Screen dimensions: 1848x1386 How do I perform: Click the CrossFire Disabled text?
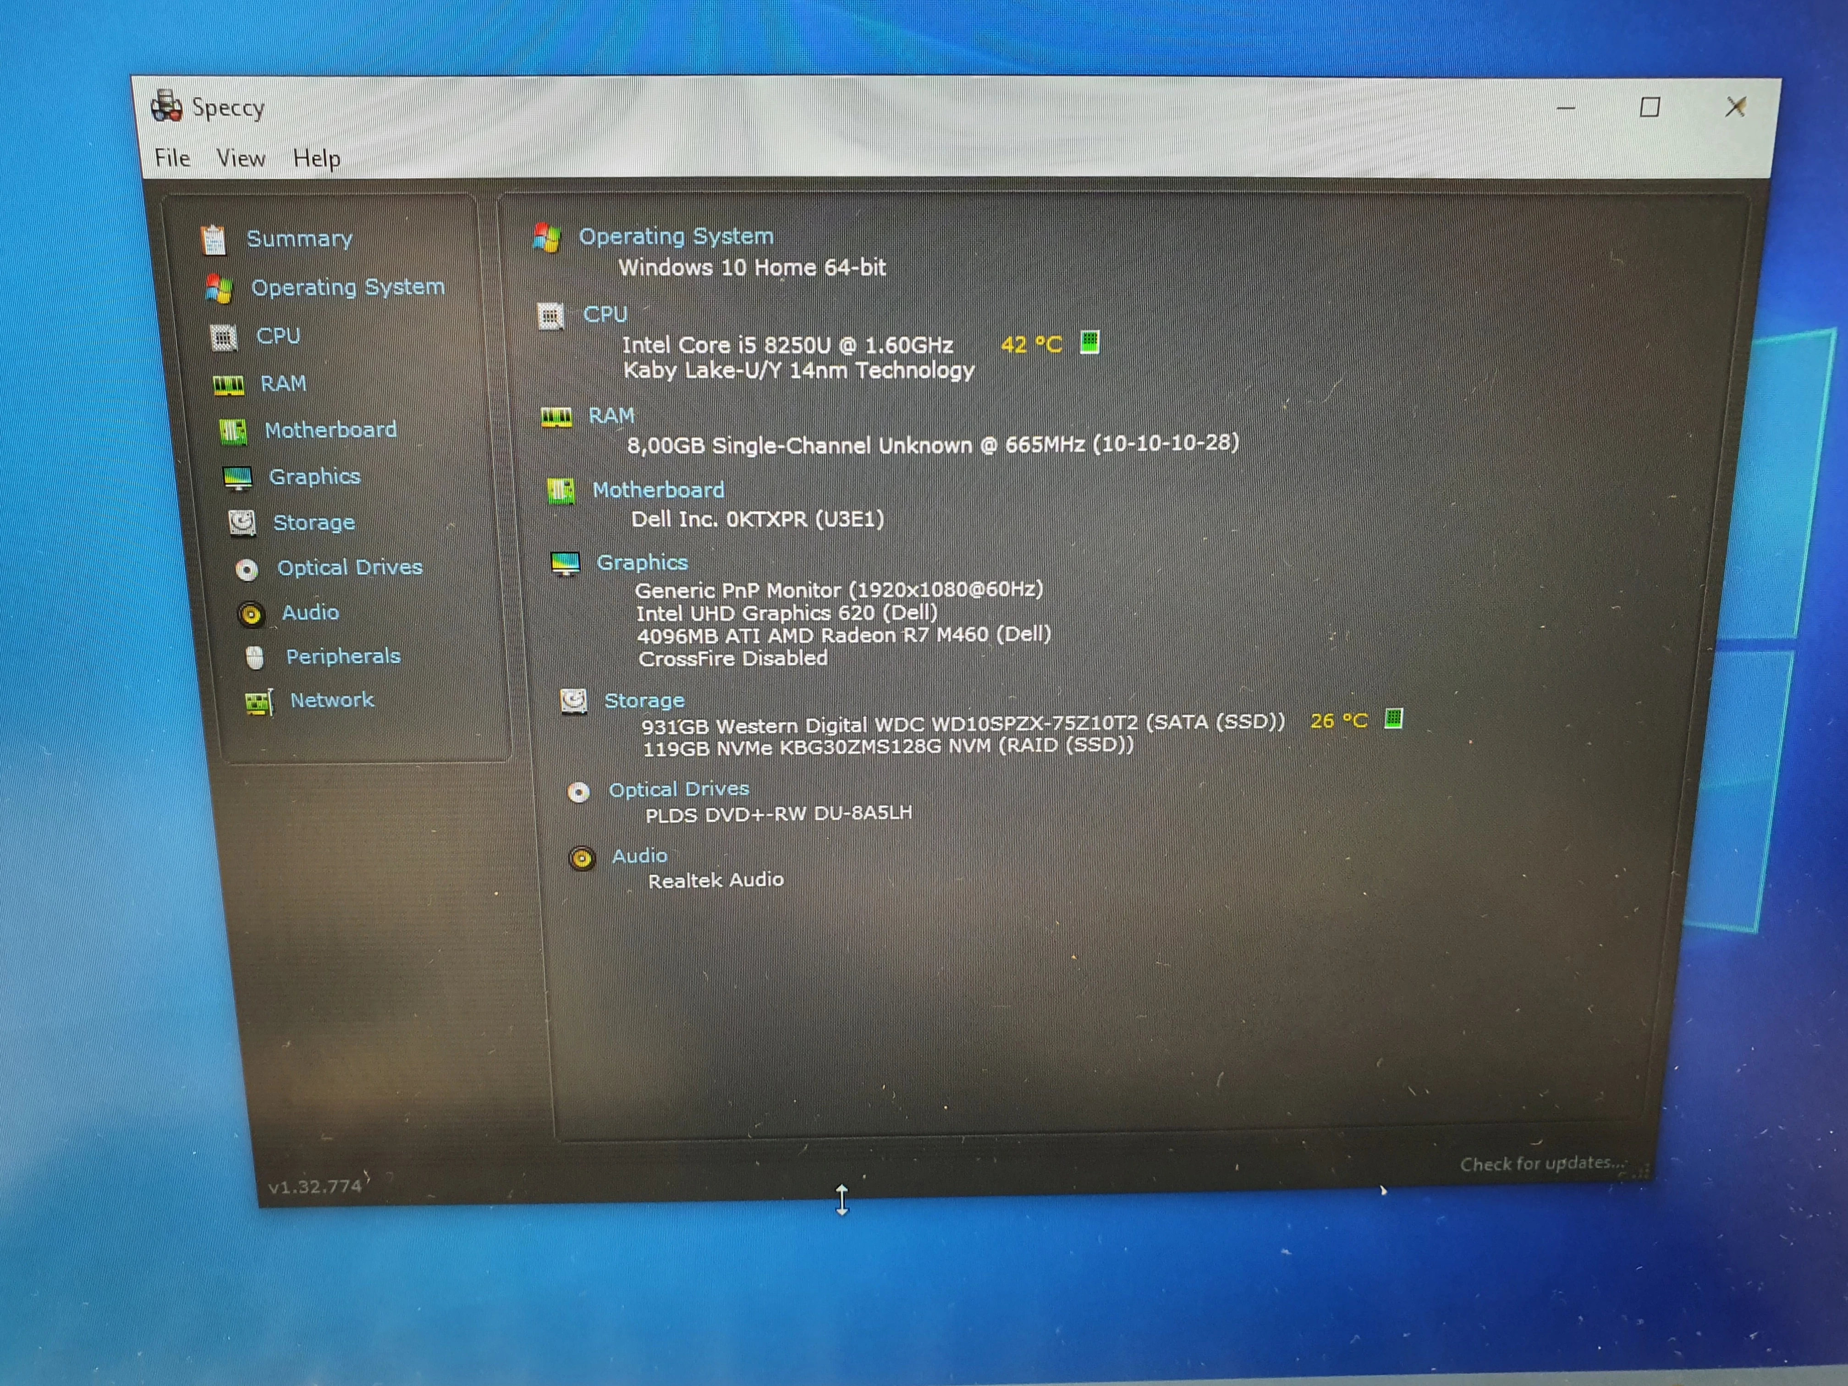[733, 658]
